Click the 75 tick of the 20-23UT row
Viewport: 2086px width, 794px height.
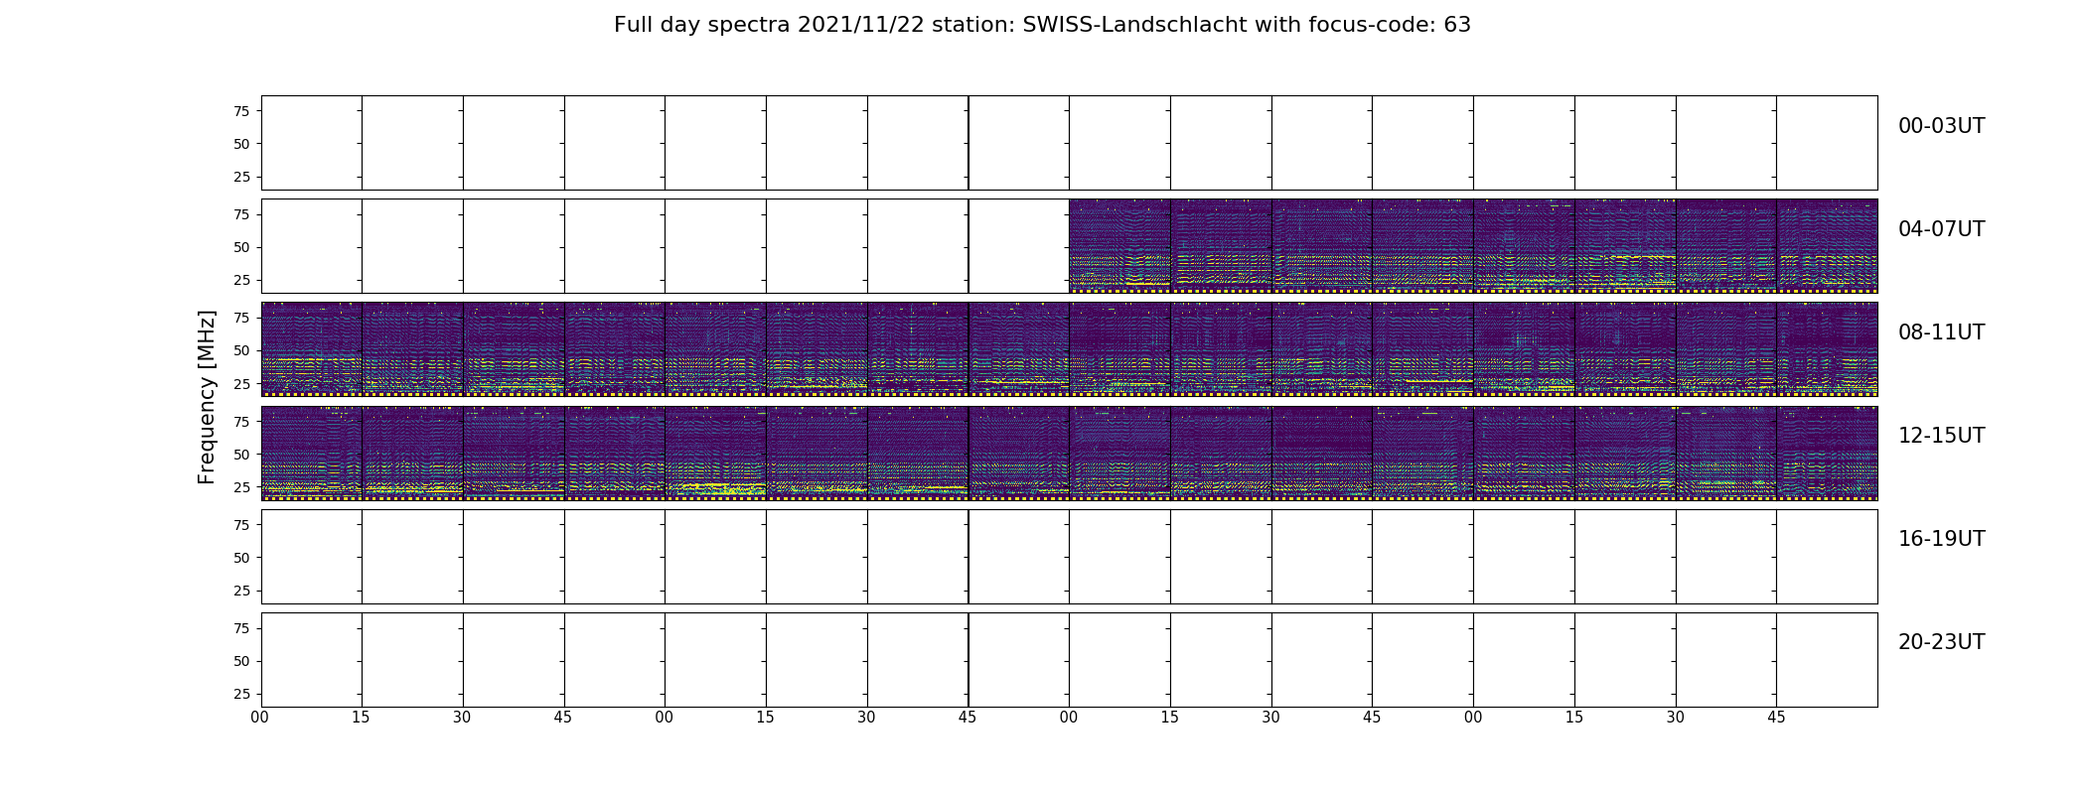point(241,628)
